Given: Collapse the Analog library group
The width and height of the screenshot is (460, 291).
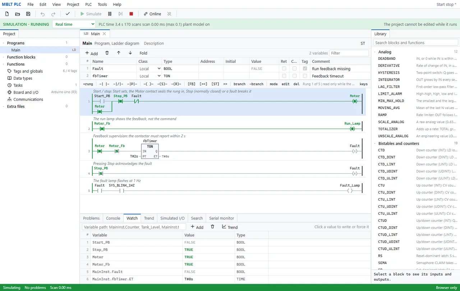Looking at the screenshot, I should (x=375, y=52).
